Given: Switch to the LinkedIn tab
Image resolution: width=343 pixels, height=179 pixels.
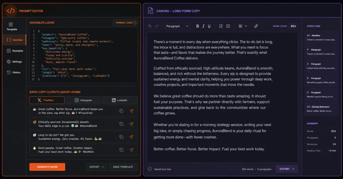Looking at the screenshot, I should (120, 100).
